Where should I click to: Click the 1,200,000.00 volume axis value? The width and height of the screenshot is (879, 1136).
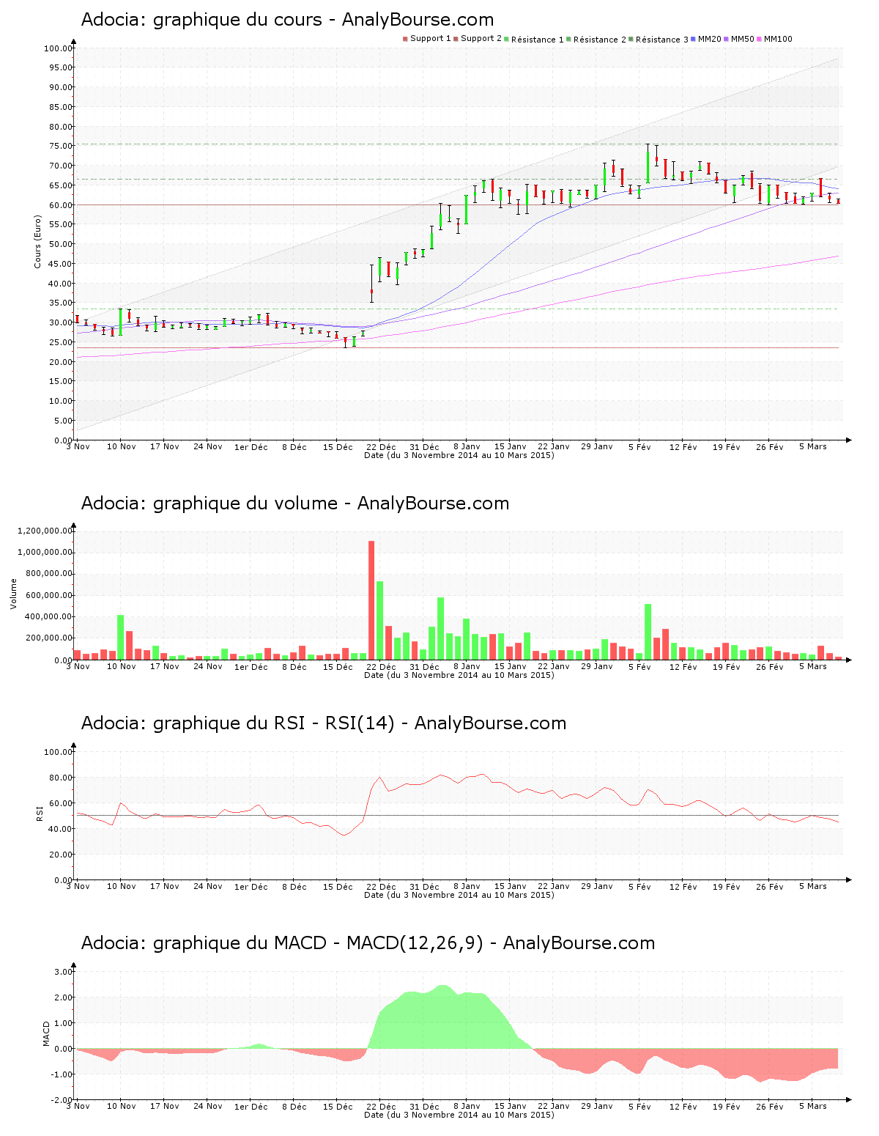point(46,531)
